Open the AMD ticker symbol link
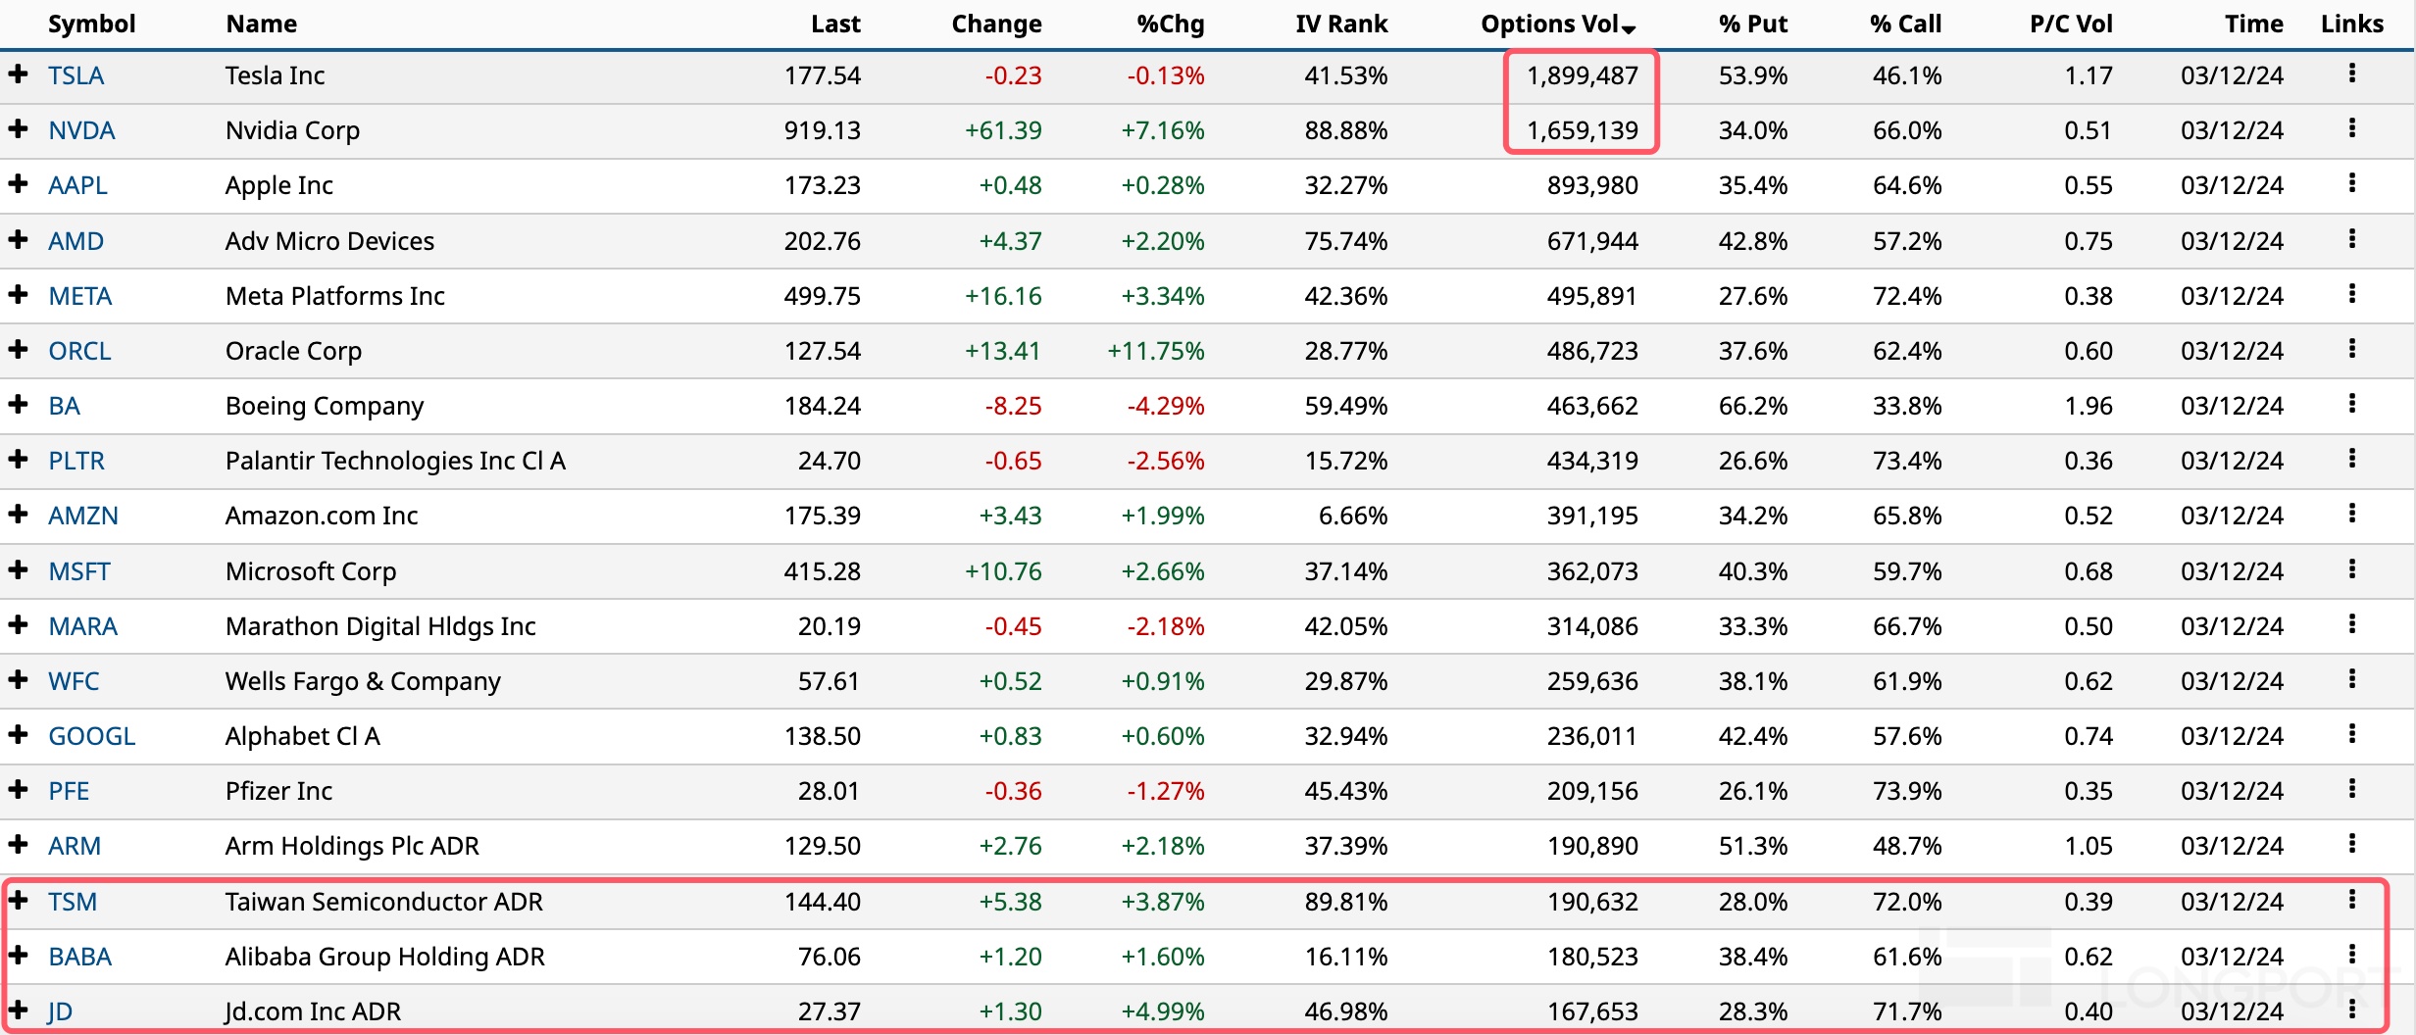Viewport: 2416px width, 1035px height. click(x=75, y=241)
